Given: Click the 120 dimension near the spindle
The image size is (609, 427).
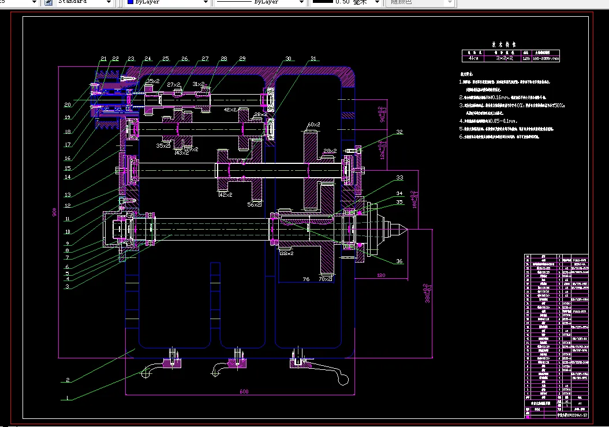Looking at the screenshot, I should [380, 276].
